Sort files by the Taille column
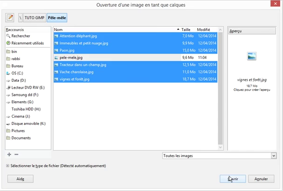Screen dimensions: 283x191 (186, 30)
